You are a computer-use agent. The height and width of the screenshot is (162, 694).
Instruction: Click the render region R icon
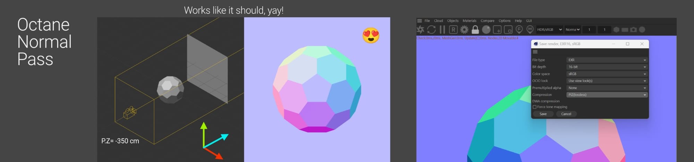[453, 30]
